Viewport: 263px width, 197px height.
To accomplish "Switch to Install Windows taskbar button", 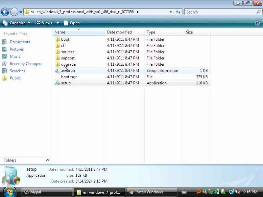I will click(152, 192).
